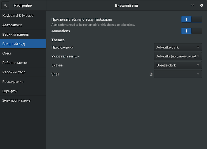Disable the Animations switch

click(x=191, y=31)
